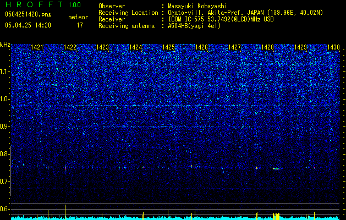Click the 1421 time marker
This screenshot has width=346, height=220.
(37, 47)
